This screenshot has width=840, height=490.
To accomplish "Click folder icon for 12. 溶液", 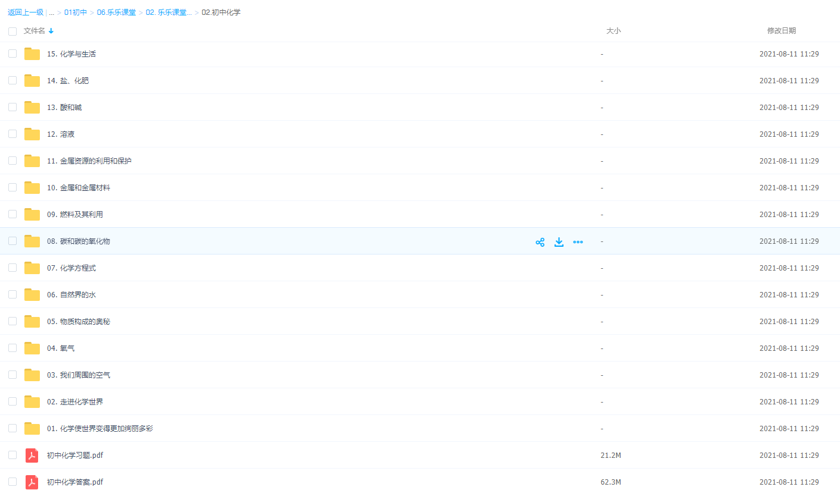I will coord(32,134).
